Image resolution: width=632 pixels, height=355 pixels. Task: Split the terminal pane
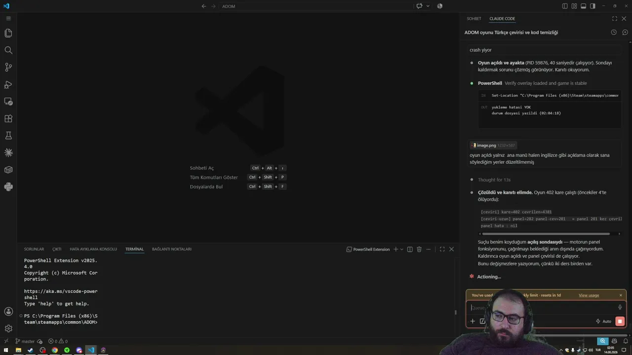(x=410, y=249)
